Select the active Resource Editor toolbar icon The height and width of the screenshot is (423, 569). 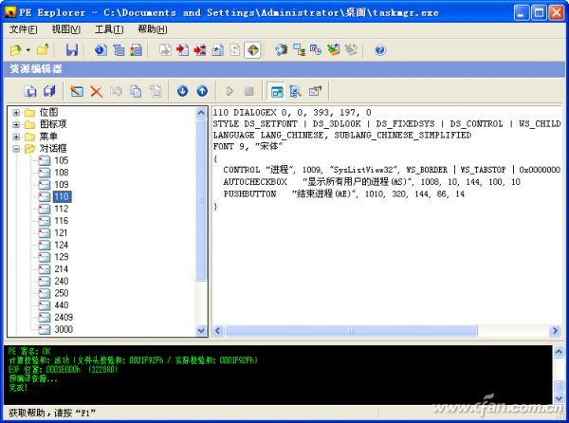click(252, 49)
